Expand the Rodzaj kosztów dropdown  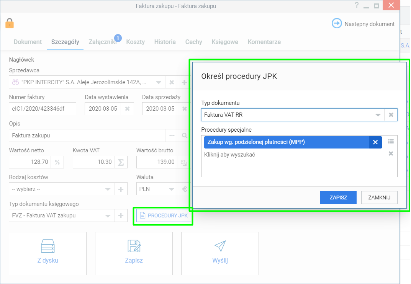click(108, 189)
